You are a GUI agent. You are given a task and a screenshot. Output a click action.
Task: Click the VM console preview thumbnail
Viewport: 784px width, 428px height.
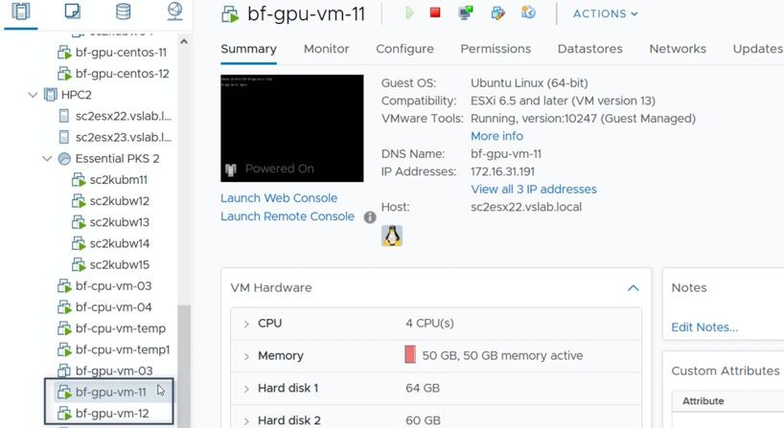click(291, 128)
